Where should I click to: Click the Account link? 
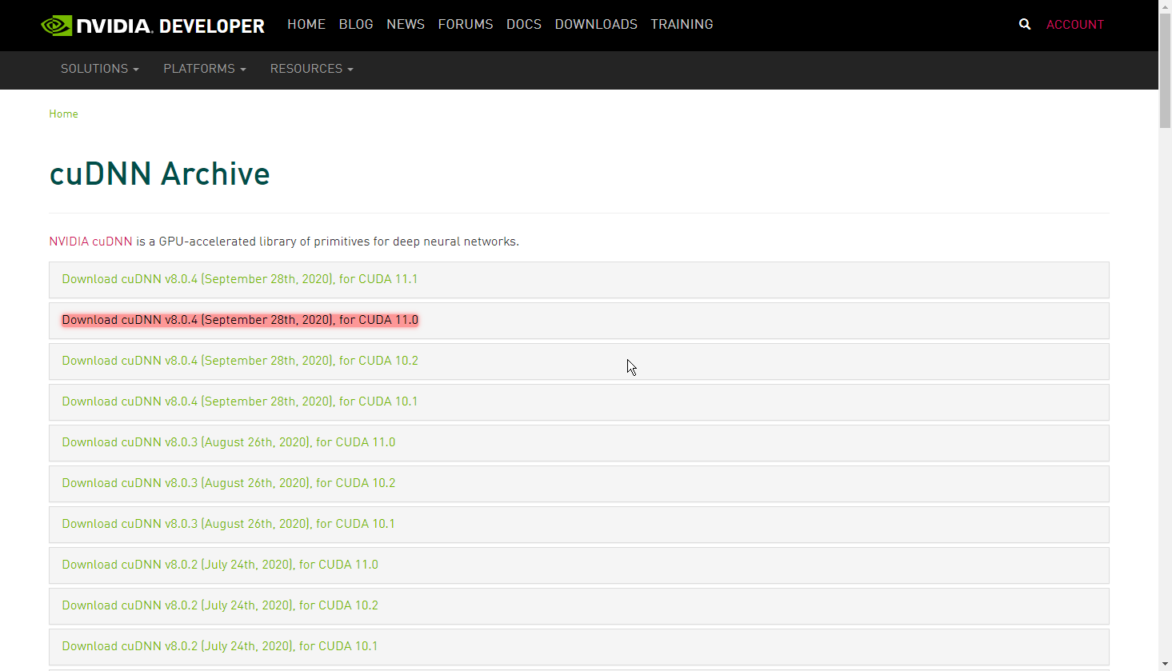[x=1074, y=25]
